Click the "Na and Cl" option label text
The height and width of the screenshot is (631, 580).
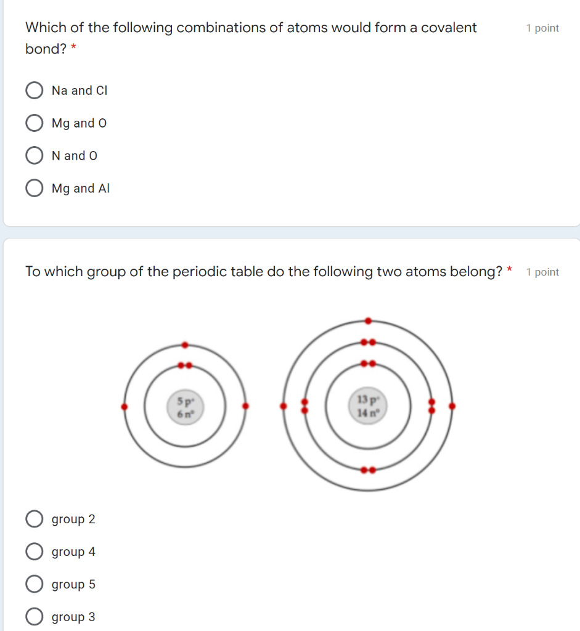tap(80, 90)
